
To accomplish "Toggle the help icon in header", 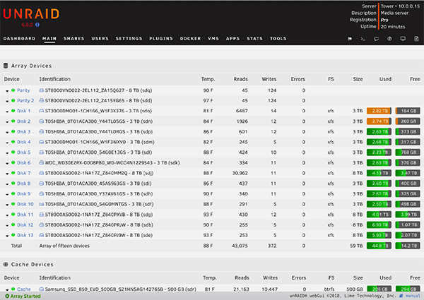I will (x=389, y=39).
